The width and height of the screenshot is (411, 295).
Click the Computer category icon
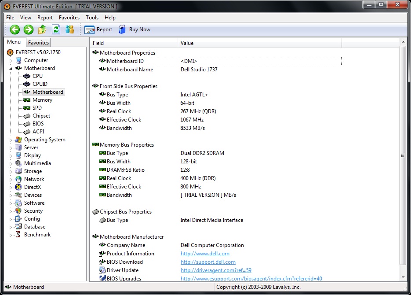[18, 60]
